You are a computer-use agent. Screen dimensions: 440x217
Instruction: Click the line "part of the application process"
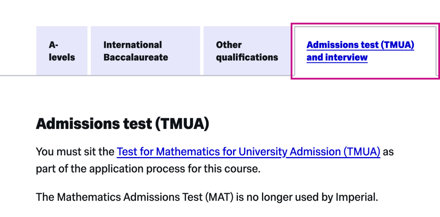coord(148,168)
